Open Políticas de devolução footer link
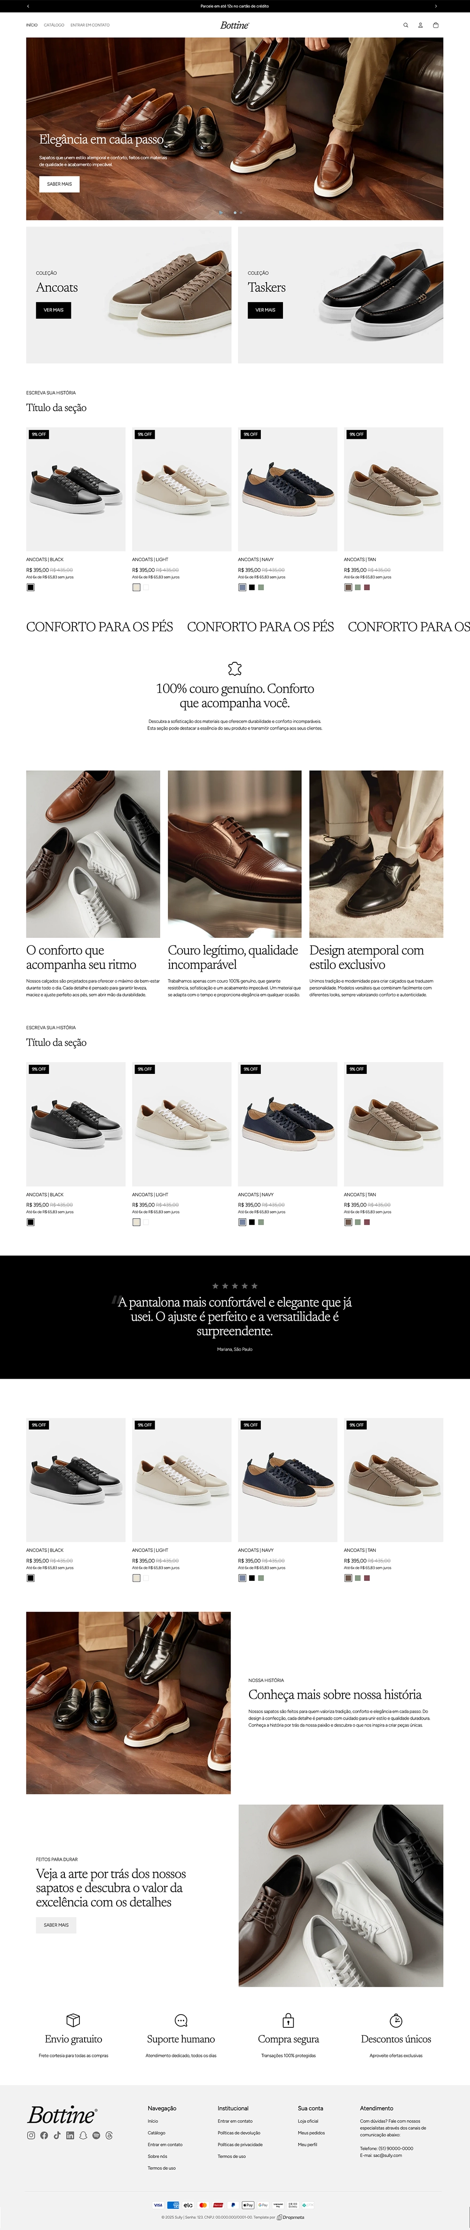The image size is (470, 2230). click(x=239, y=2133)
